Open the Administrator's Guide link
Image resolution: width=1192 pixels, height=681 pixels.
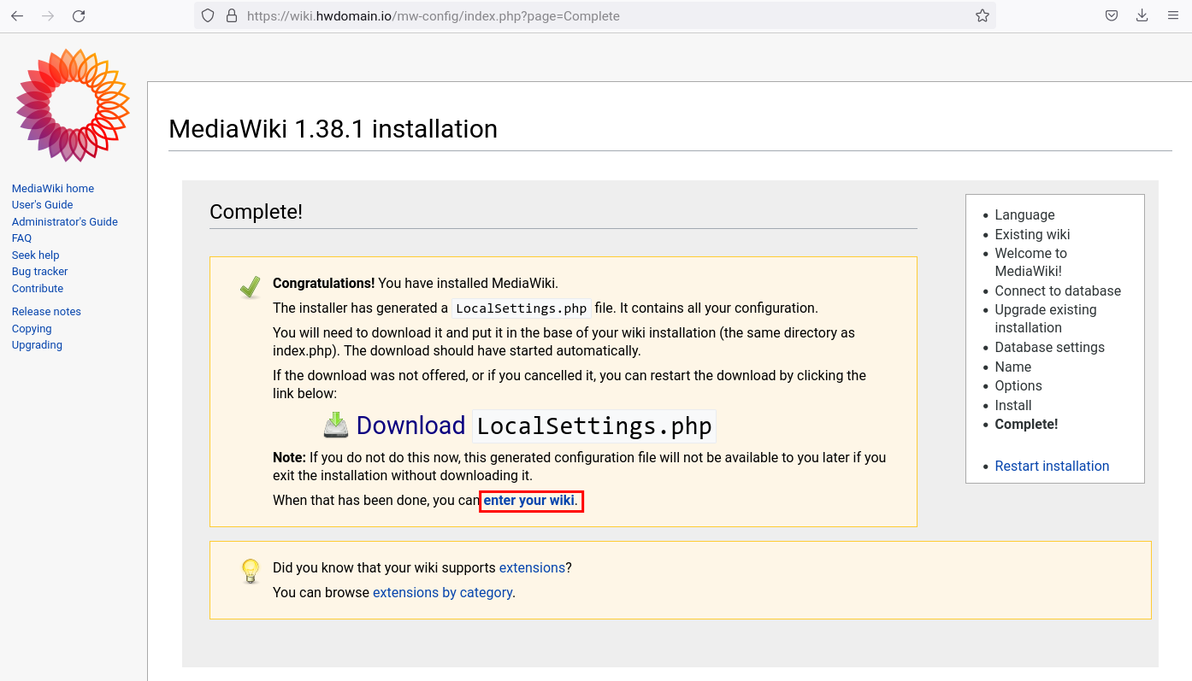[65, 221]
